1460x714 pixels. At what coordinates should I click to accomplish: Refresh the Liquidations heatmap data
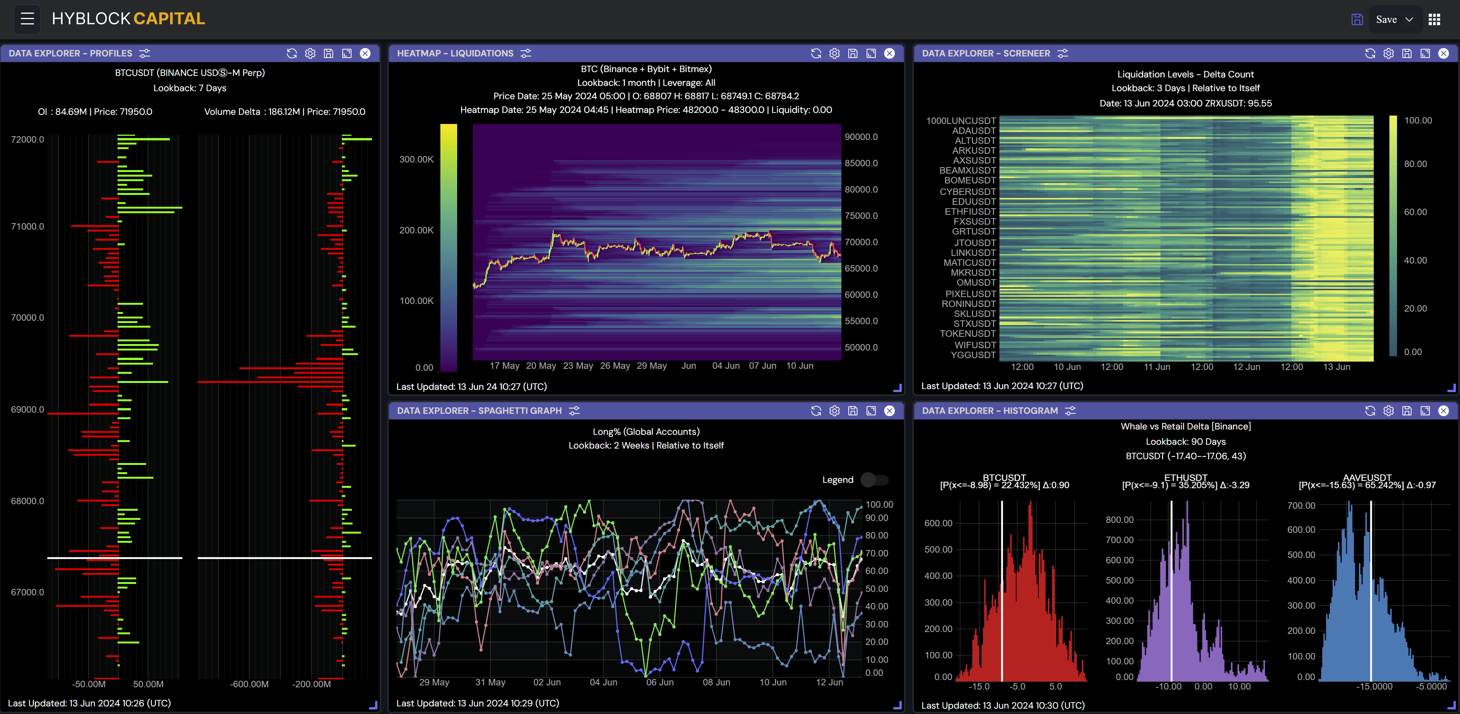[x=816, y=53]
